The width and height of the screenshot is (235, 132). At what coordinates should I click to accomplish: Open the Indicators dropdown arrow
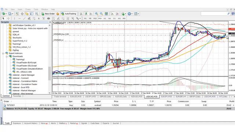click(x=126, y=14)
